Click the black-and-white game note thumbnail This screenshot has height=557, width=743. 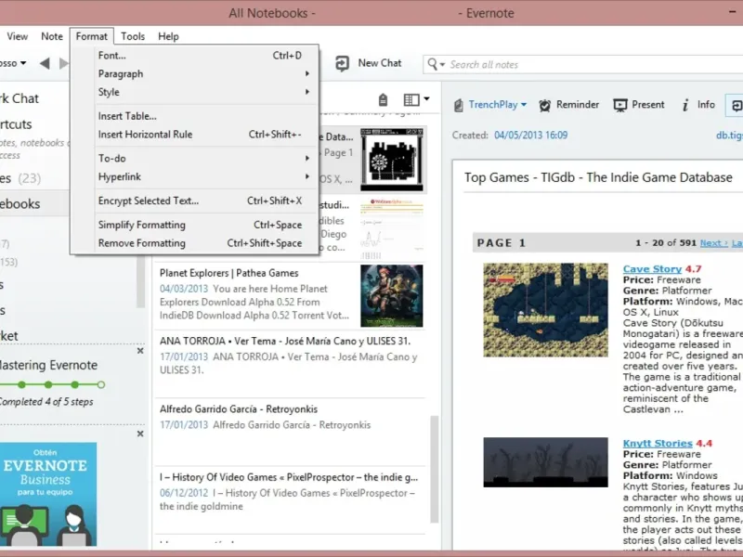click(x=391, y=159)
